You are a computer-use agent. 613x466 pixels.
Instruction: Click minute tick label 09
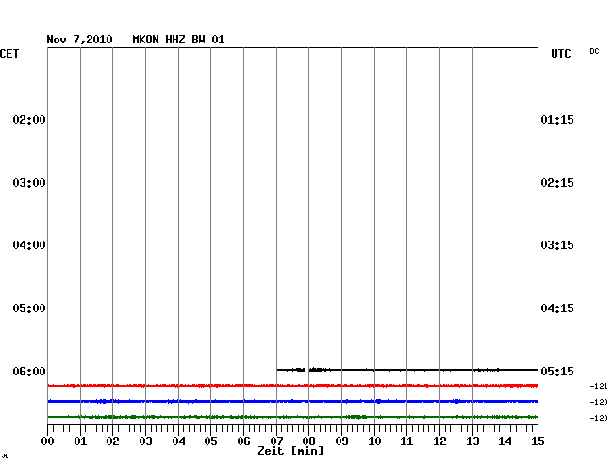(x=341, y=441)
